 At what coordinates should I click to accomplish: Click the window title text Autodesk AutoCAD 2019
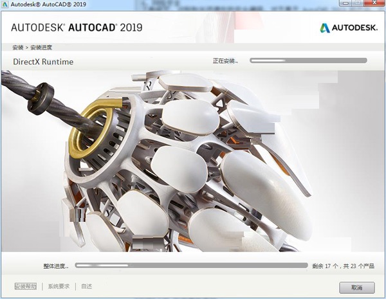pyautogui.click(x=47, y=5)
